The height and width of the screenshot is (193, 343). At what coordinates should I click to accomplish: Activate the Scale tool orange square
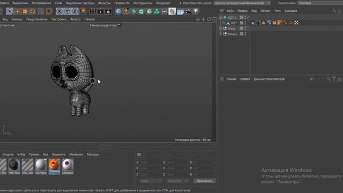(x=25, y=11)
